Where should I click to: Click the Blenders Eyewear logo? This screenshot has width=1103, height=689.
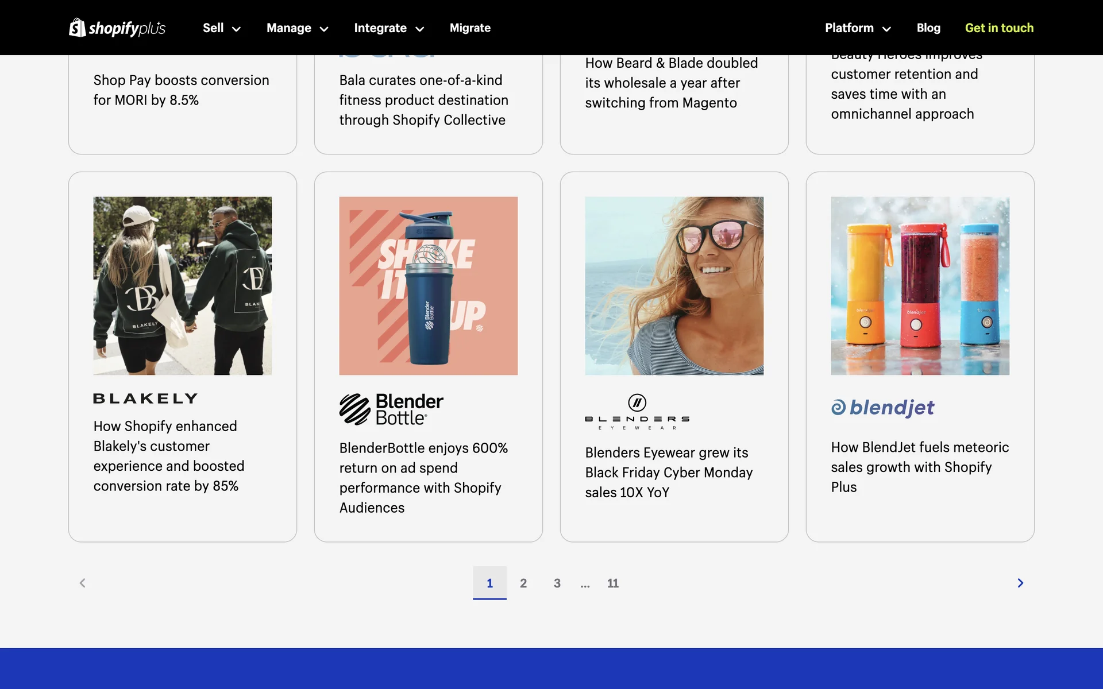[x=637, y=412]
